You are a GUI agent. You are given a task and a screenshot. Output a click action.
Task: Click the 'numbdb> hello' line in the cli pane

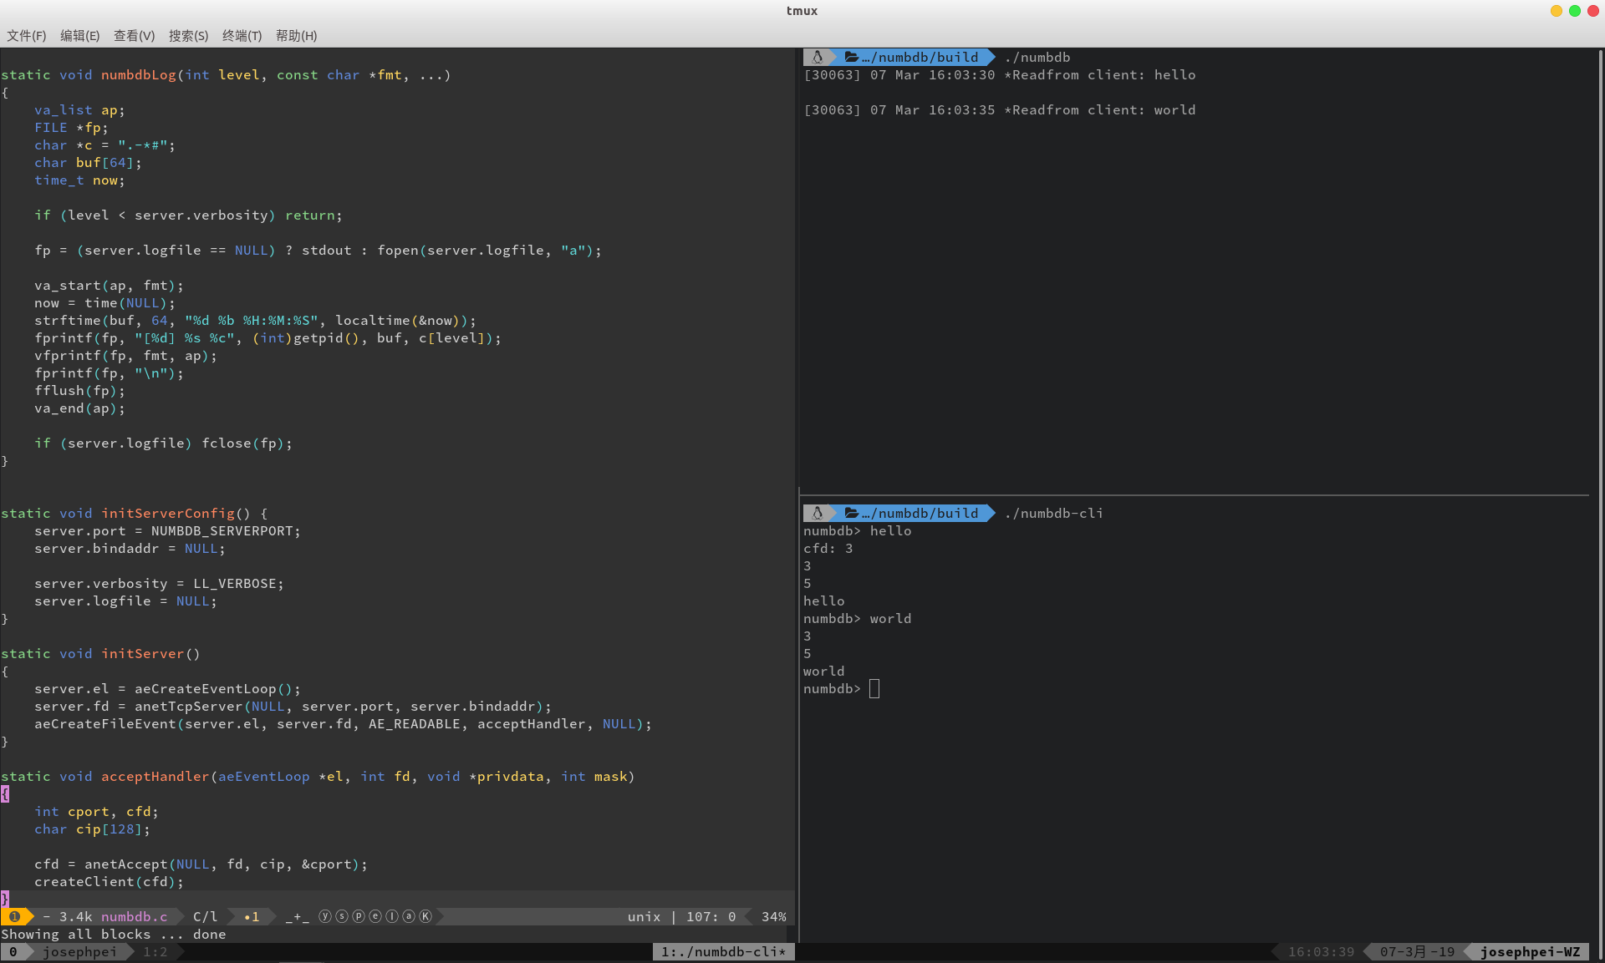pos(858,531)
